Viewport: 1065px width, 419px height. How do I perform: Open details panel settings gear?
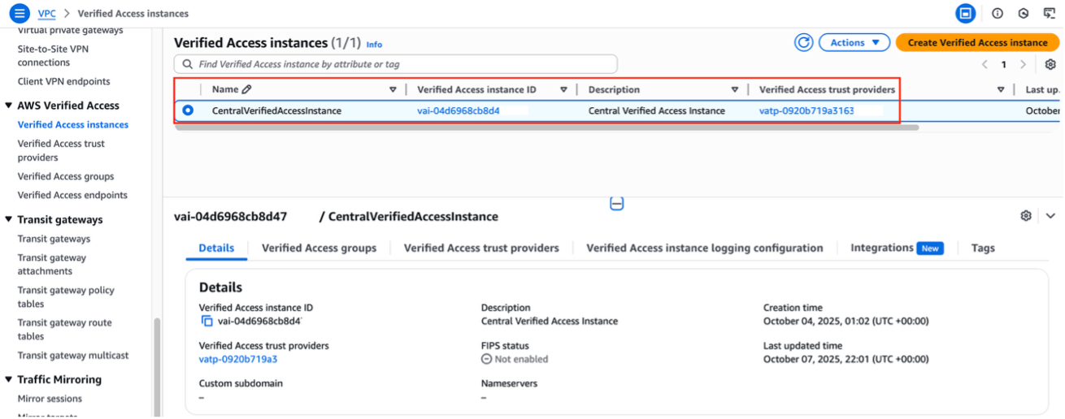pos(1026,216)
